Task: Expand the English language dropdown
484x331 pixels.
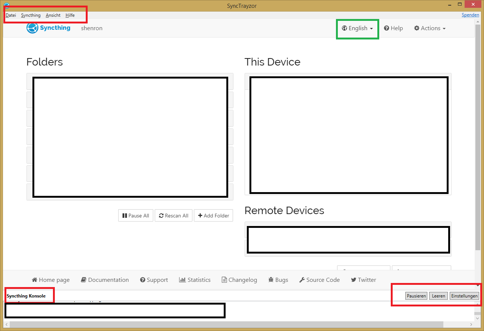Action: tap(358, 28)
